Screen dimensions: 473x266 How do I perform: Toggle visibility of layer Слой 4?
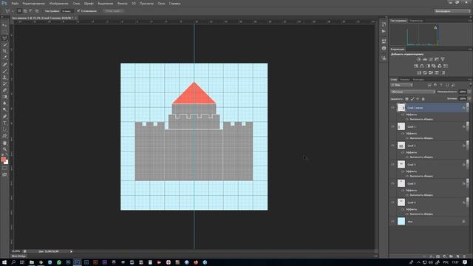(392, 202)
